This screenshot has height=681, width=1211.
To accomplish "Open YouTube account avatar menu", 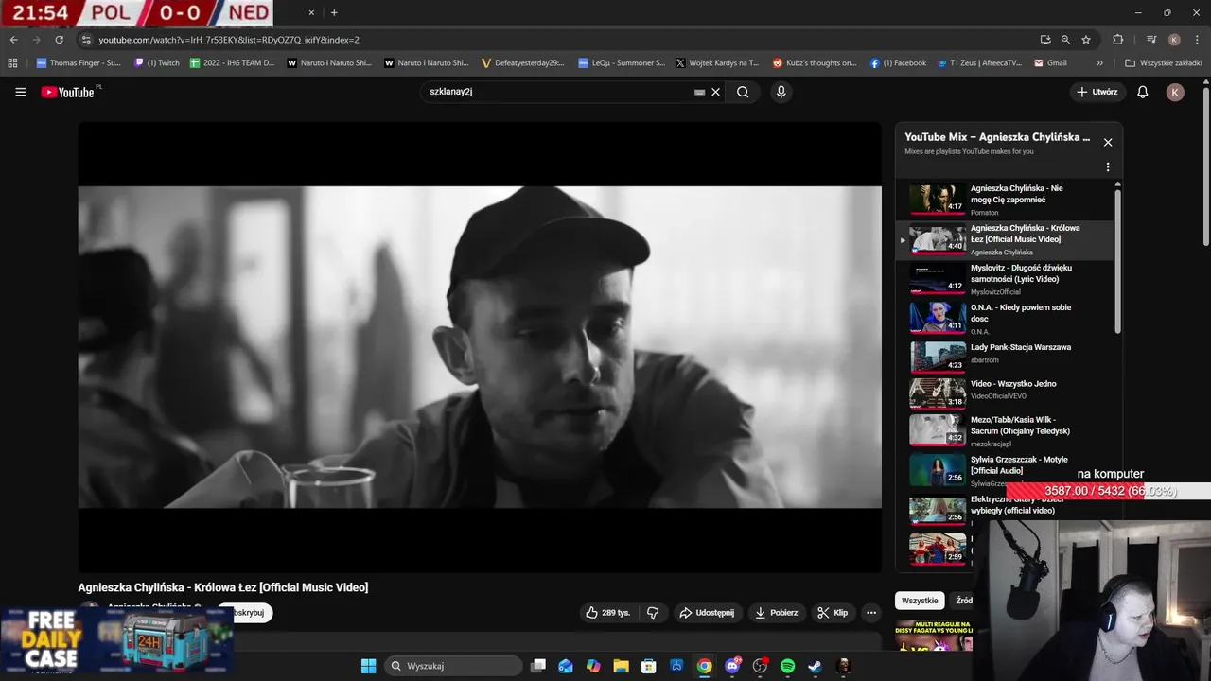I will tap(1175, 92).
